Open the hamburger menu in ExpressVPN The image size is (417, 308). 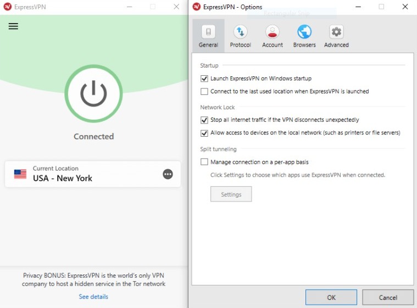13,26
